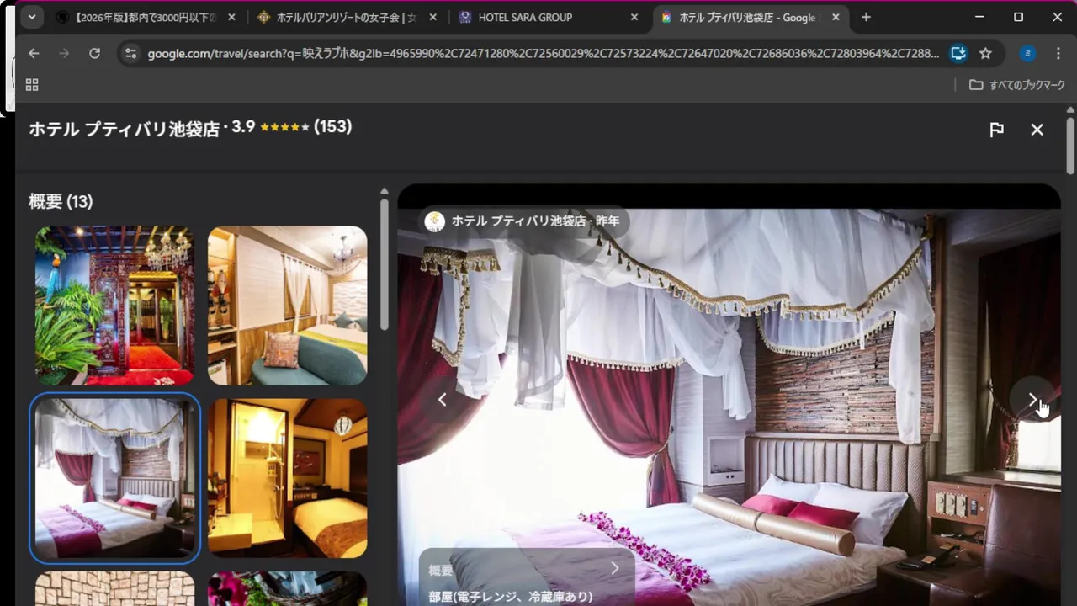
Task: Select the ホテル プティバリ池袋店 Google tab
Action: pyautogui.click(x=751, y=17)
